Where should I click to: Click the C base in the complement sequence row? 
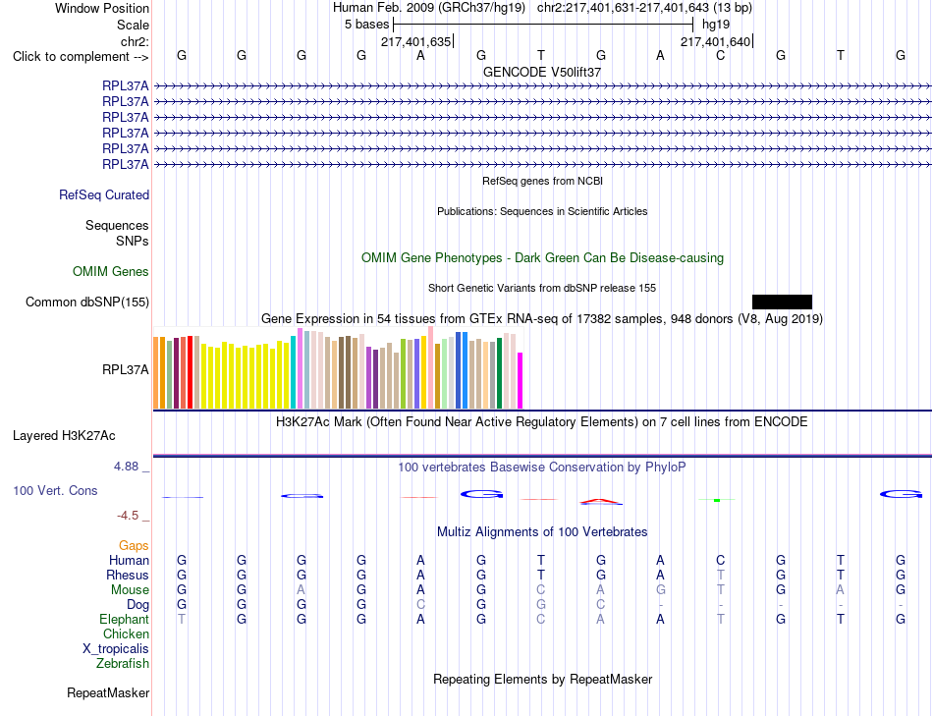(x=721, y=56)
